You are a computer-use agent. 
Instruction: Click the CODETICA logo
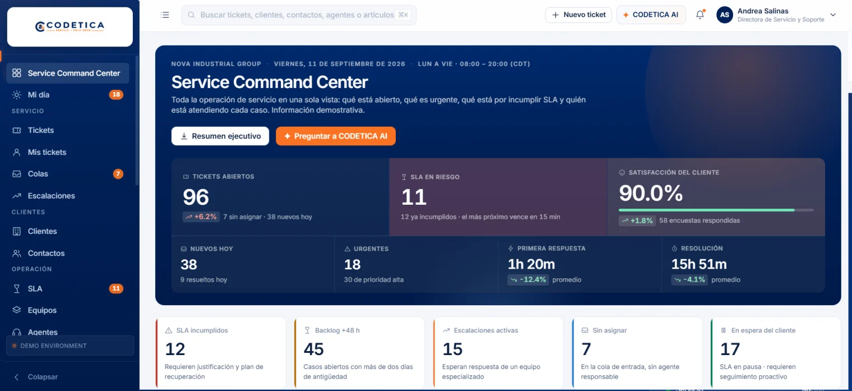coord(70,26)
